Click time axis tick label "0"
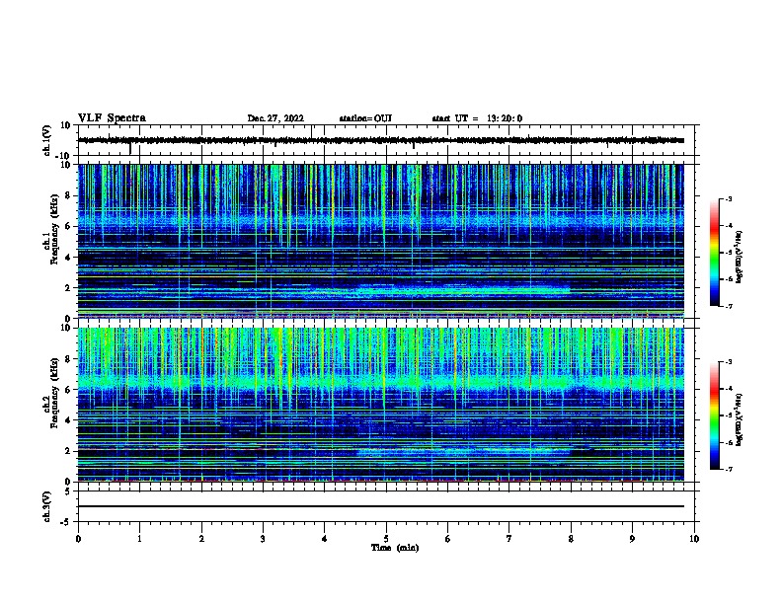The height and width of the screenshot is (604, 782). tap(78, 539)
